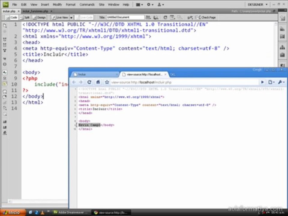
Task: Click the Chrome address bar URL
Action: tap(141, 82)
